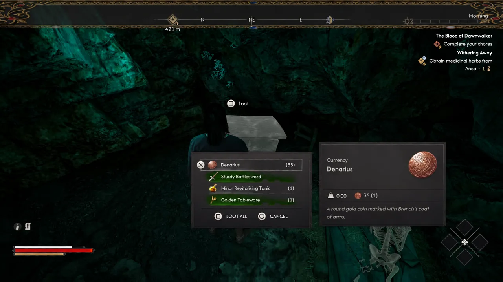Click the top diamond quick slot
Viewport: 503px width, 282px height.
[464, 228]
